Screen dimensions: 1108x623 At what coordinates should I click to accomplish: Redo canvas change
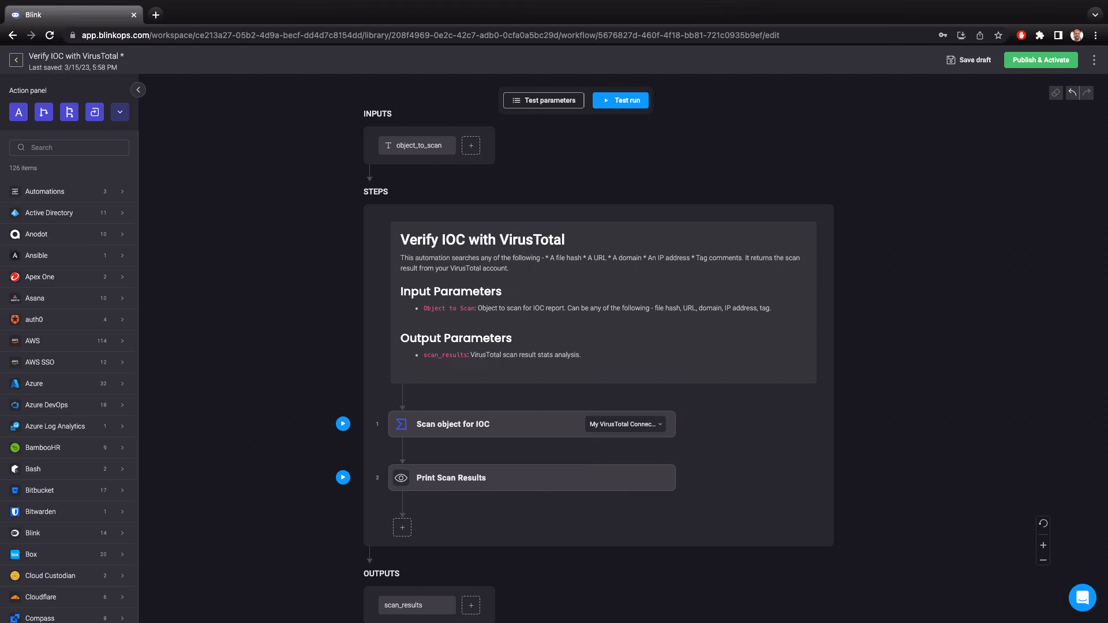pos(1087,93)
